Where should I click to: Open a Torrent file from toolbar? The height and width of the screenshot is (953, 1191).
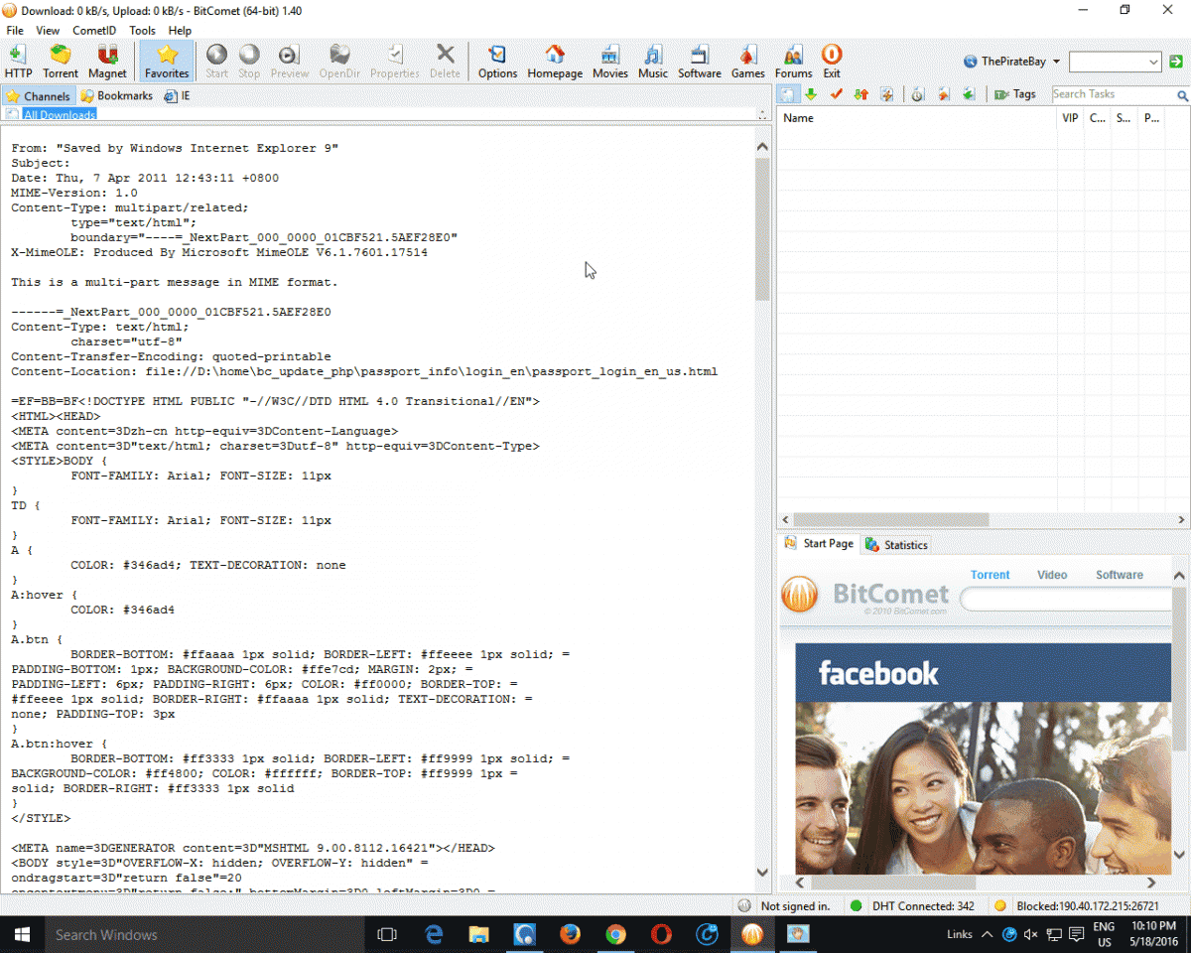(x=61, y=61)
